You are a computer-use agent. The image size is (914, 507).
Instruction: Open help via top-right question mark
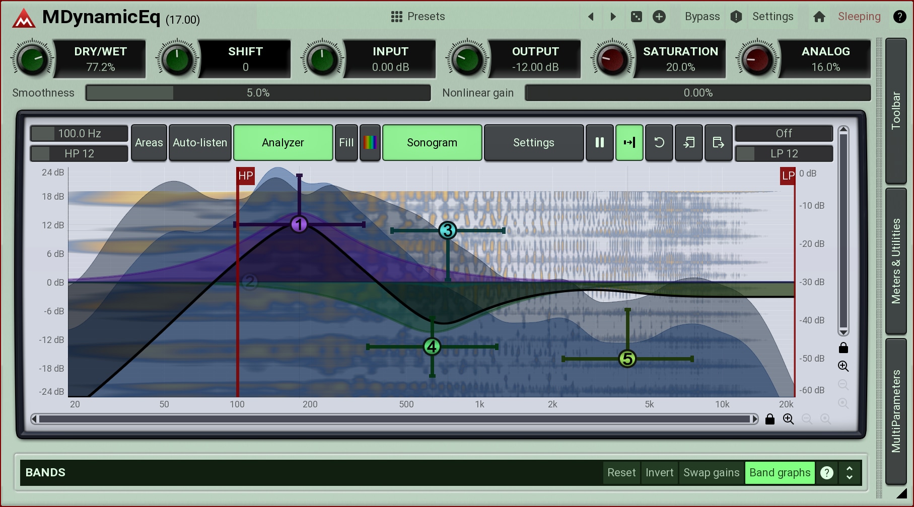coord(899,17)
